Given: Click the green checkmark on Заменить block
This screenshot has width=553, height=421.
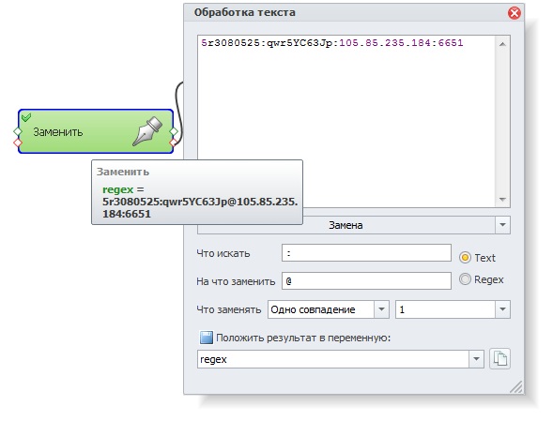Looking at the screenshot, I should pos(26,117).
